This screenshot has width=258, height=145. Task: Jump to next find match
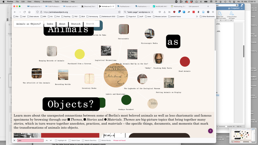[51, 140]
